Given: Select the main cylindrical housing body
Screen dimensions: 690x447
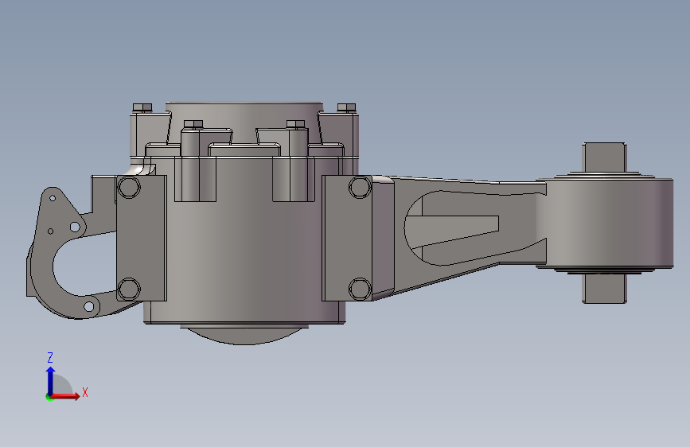Looking at the screenshot, I should [244, 239].
